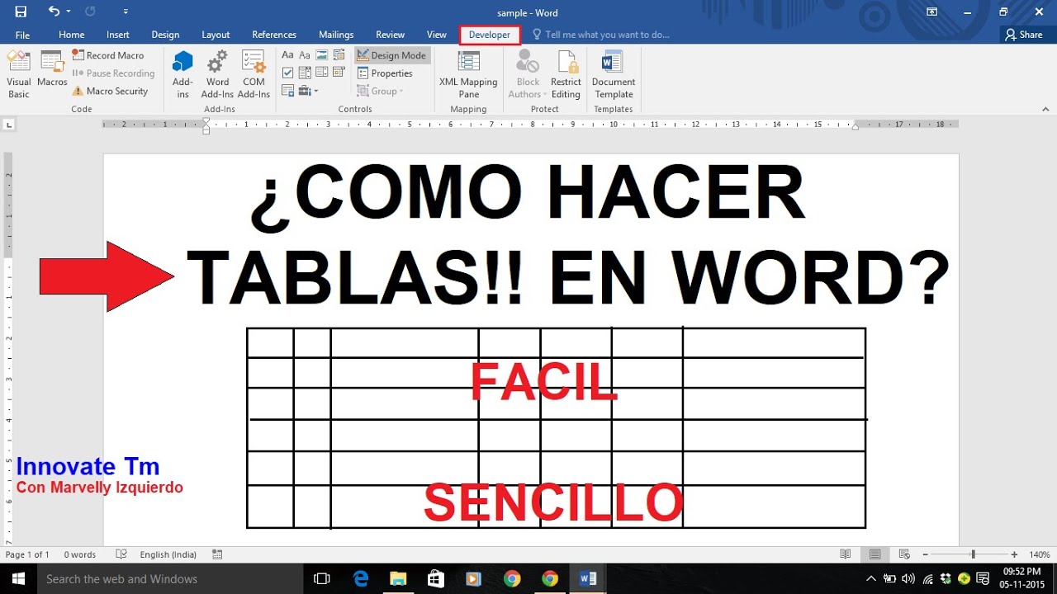Select the Developer tab

[490, 35]
